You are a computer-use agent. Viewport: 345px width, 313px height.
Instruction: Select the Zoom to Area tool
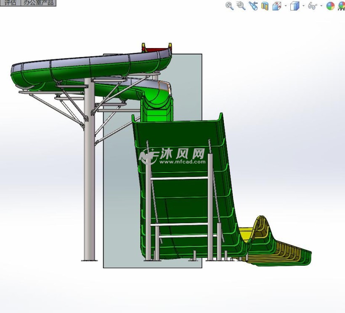pos(241,6)
